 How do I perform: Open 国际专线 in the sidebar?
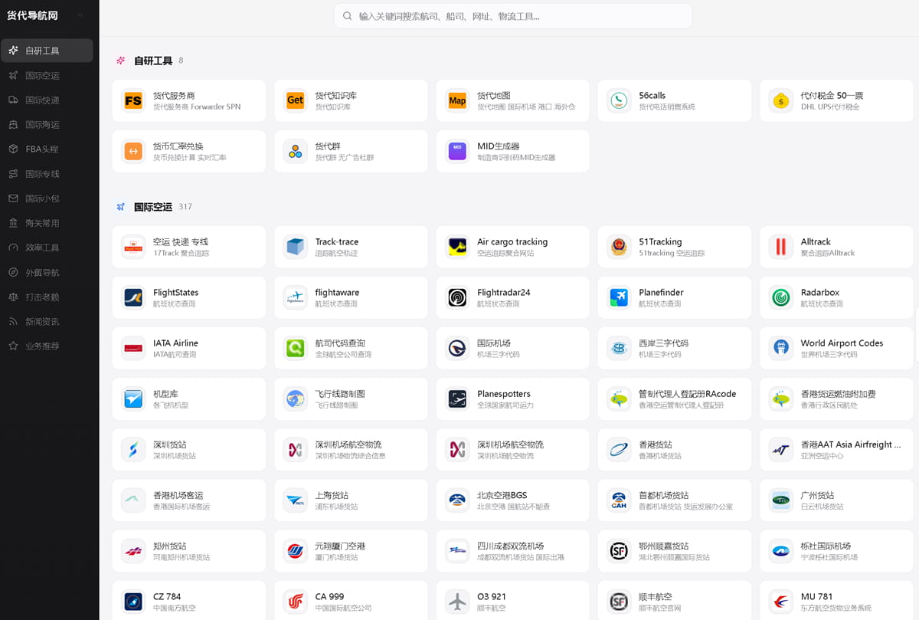(47, 173)
